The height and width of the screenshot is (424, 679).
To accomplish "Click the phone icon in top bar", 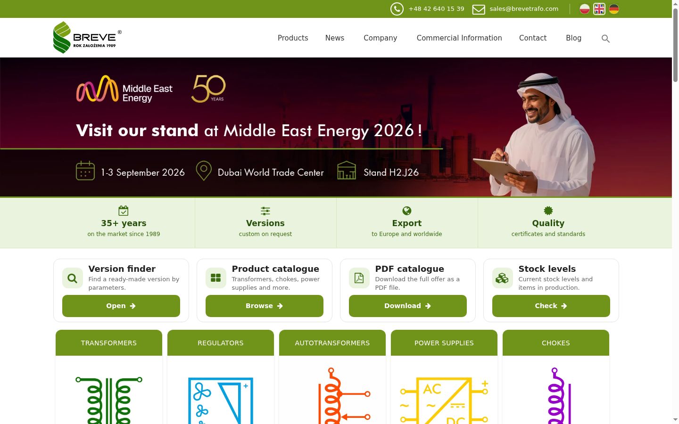I will pyautogui.click(x=397, y=9).
